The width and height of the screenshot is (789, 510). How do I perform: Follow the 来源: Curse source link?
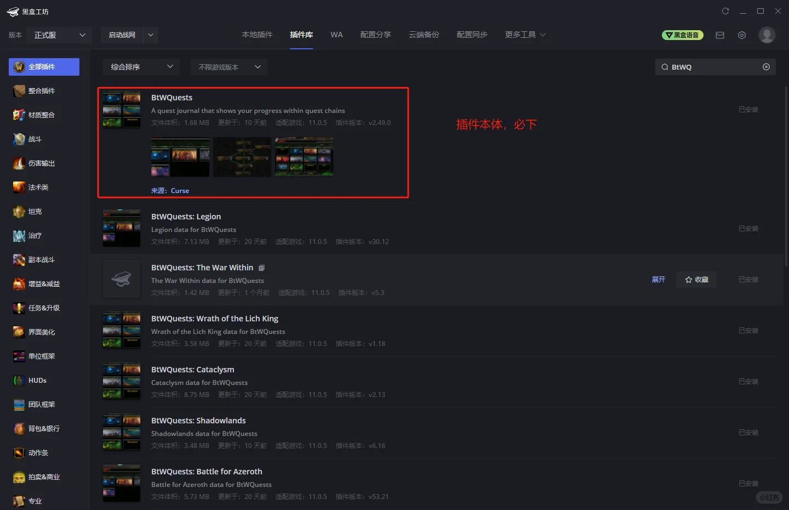(170, 191)
